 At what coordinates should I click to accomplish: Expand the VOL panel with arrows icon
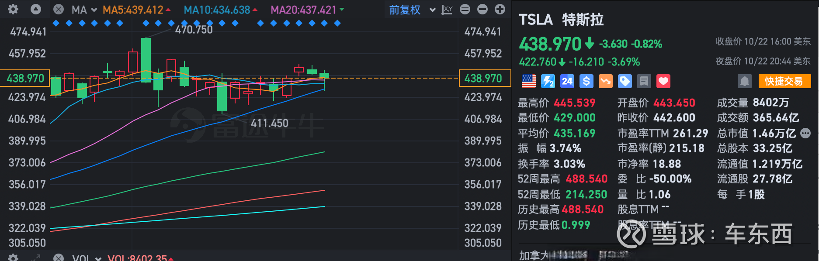pyautogui.click(x=36, y=258)
